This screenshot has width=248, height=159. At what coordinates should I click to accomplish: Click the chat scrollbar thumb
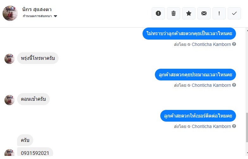[x=247, y=128]
